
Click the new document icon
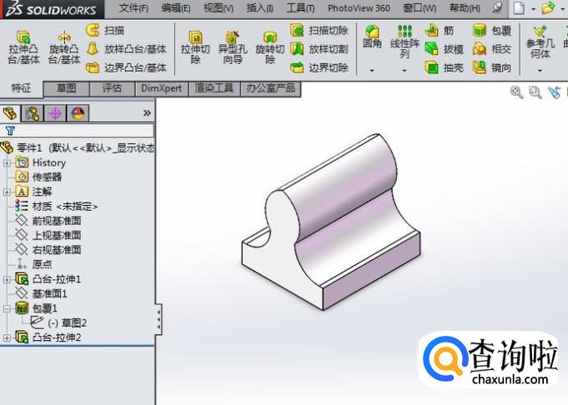[519, 8]
